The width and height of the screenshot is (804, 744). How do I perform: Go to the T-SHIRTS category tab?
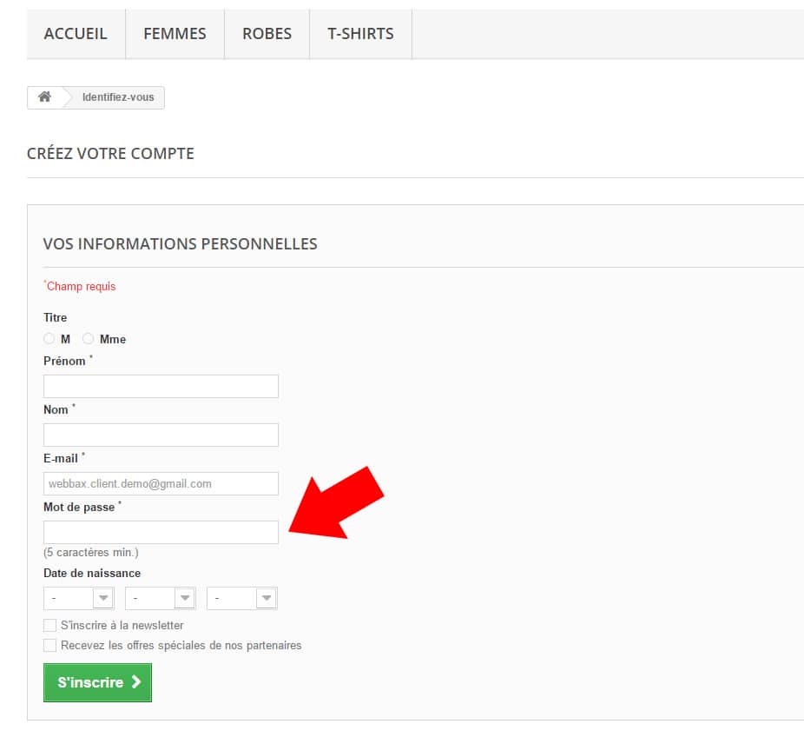click(x=361, y=34)
